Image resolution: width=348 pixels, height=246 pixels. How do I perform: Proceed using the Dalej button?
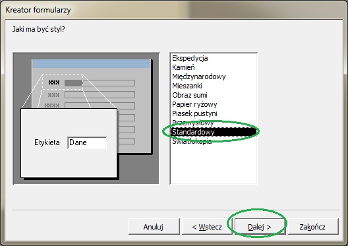click(260, 227)
